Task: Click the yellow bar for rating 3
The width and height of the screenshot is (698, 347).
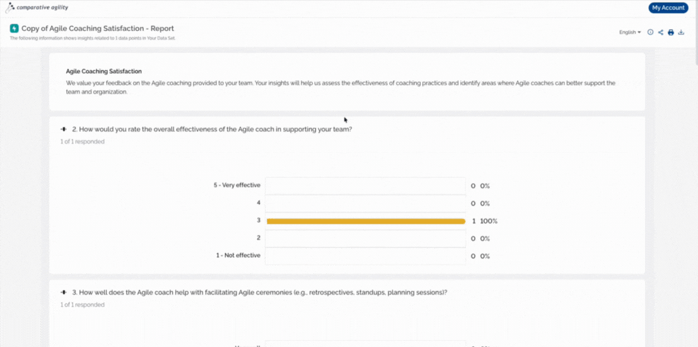Action: pyautogui.click(x=366, y=221)
